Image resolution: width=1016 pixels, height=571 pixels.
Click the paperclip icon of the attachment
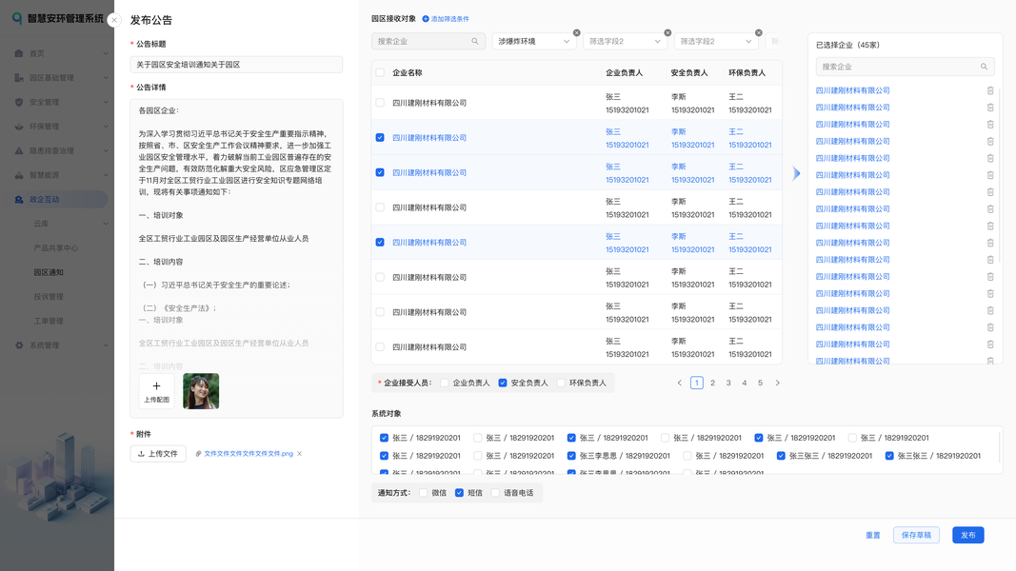[x=199, y=454]
